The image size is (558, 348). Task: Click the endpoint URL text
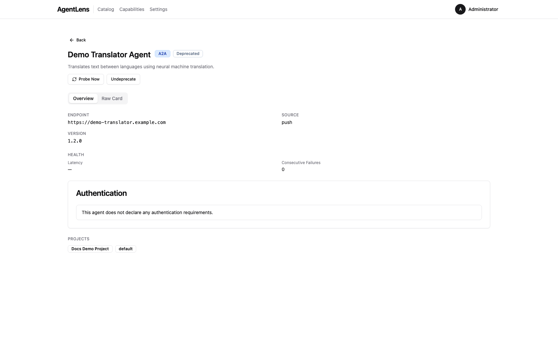click(117, 122)
